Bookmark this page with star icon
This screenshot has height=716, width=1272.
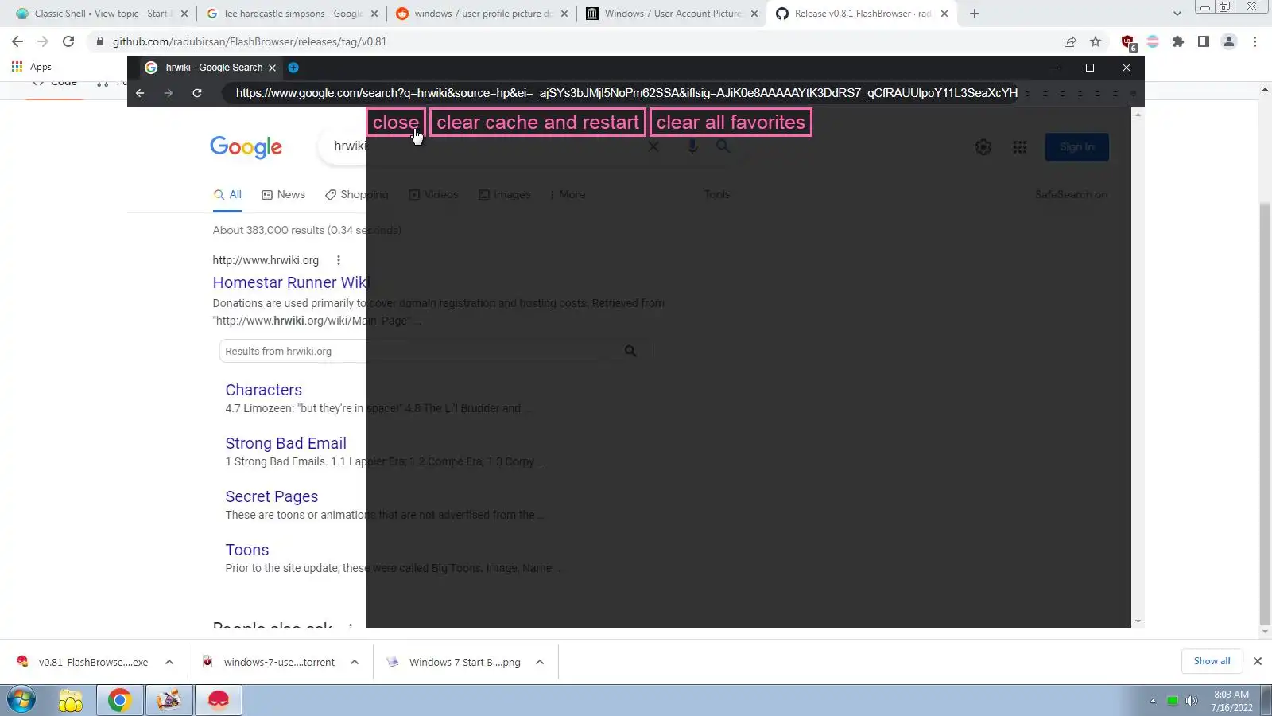point(1096,41)
